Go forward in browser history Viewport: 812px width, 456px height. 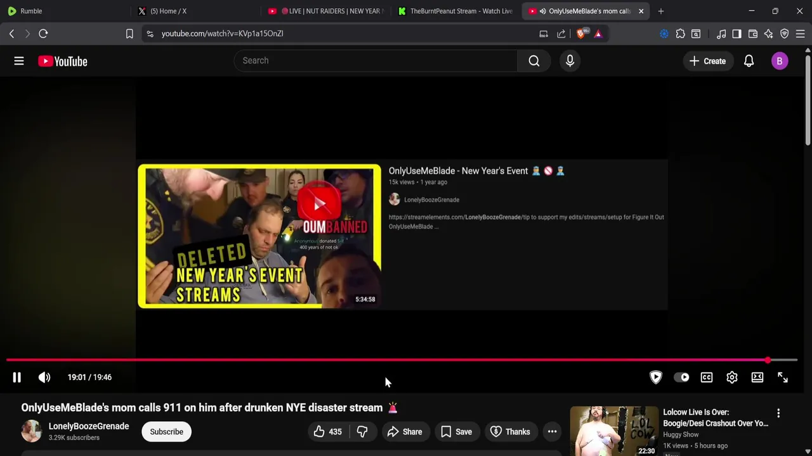[27, 34]
